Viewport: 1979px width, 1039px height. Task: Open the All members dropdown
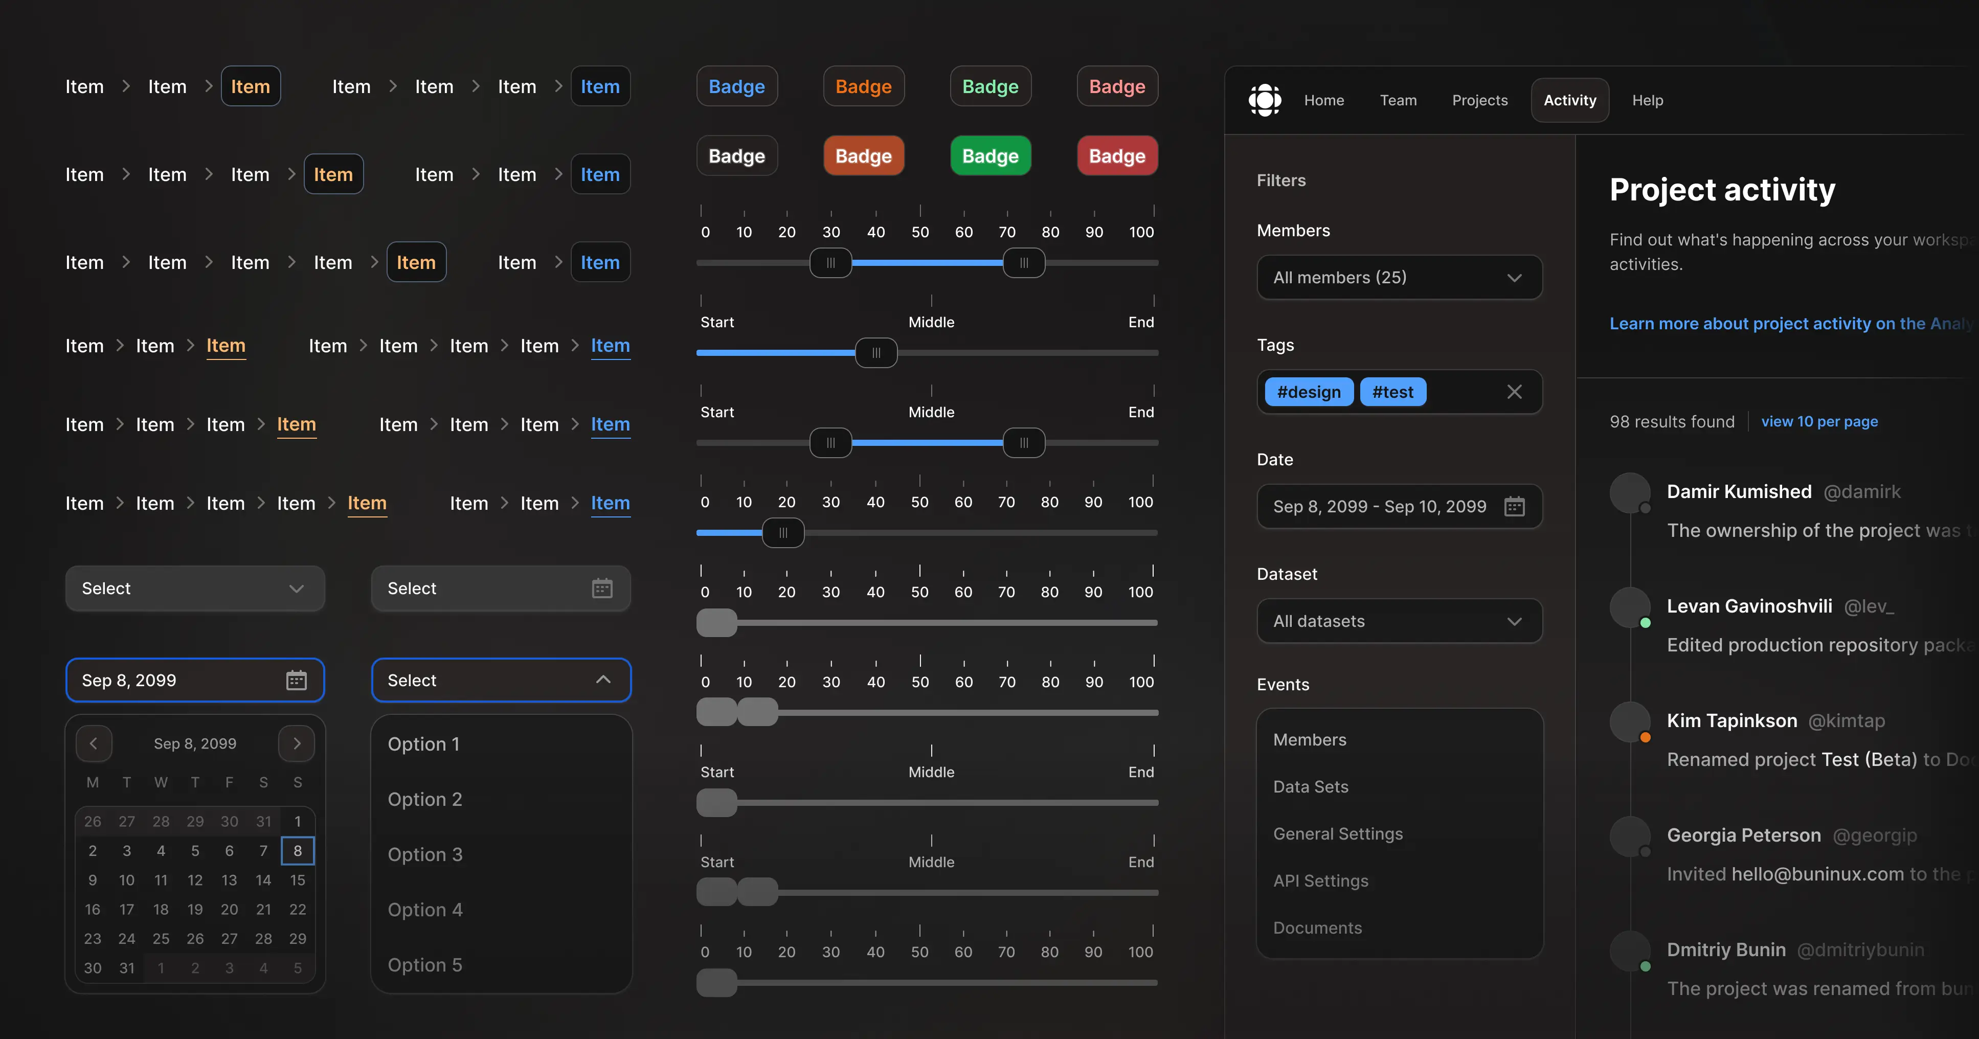tap(1399, 277)
